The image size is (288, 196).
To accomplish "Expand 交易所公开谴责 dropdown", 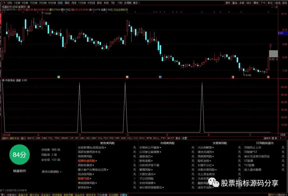I will (x=160, y=148).
